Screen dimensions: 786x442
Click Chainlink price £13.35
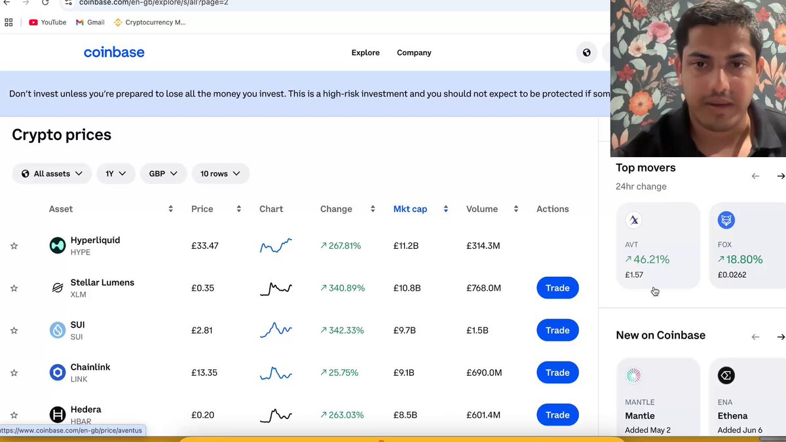point(204,373)
